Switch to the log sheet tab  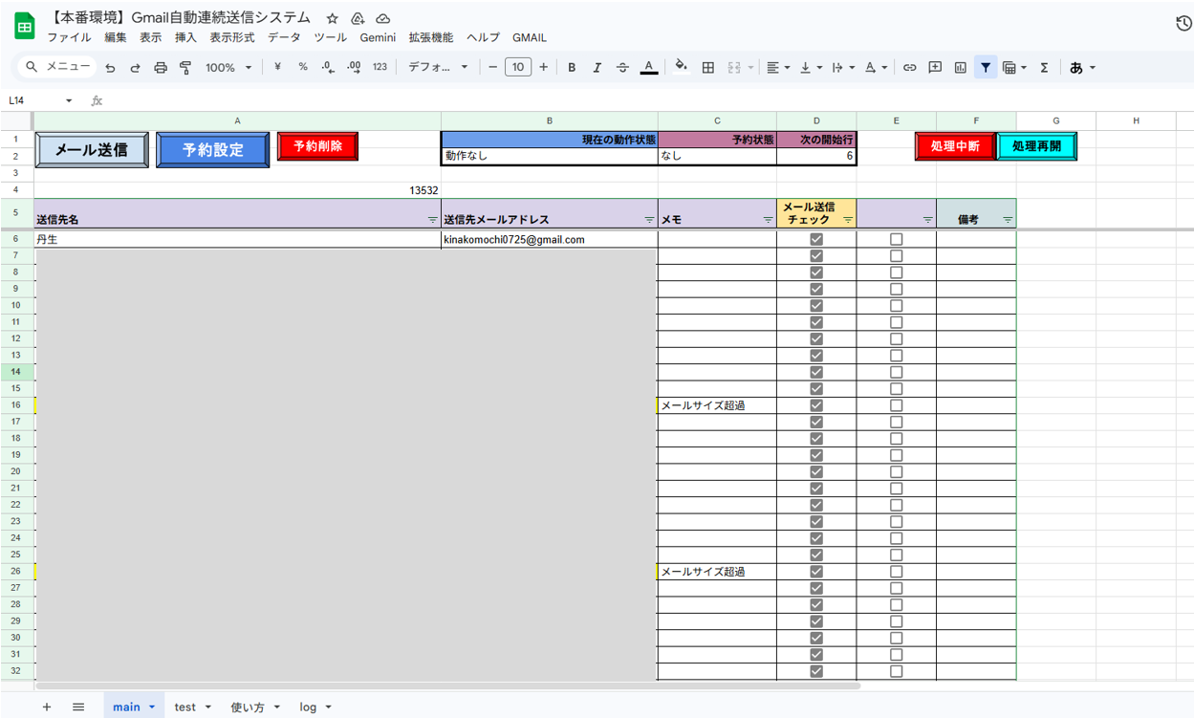tap(308, 707)
